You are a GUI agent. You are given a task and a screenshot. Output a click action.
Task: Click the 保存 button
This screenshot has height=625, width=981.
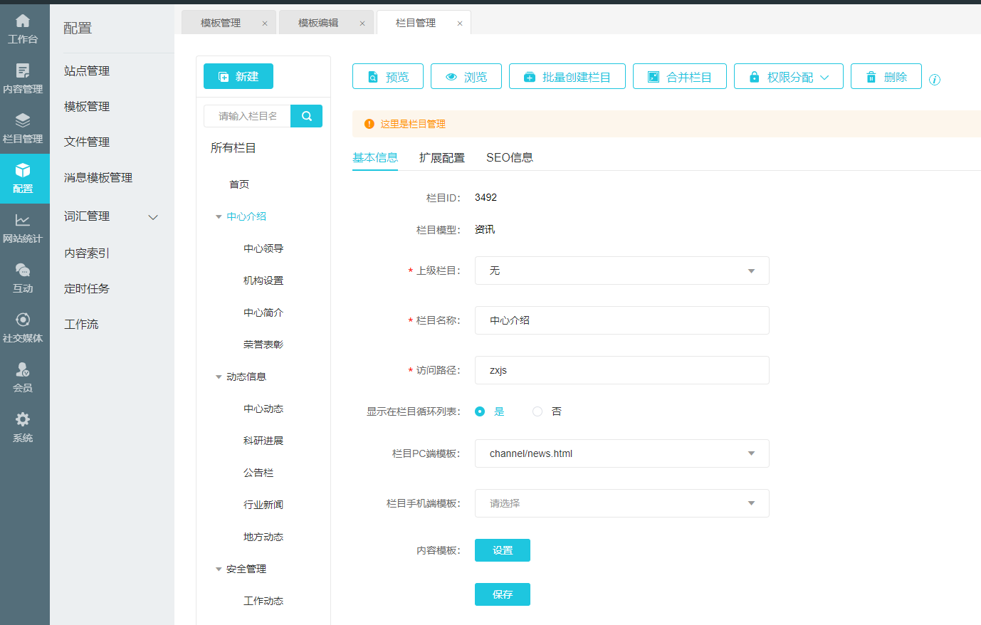click(502, 594)
